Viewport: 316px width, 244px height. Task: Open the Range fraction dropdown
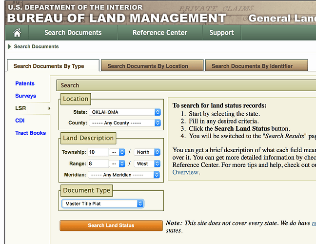coord(117,163)
